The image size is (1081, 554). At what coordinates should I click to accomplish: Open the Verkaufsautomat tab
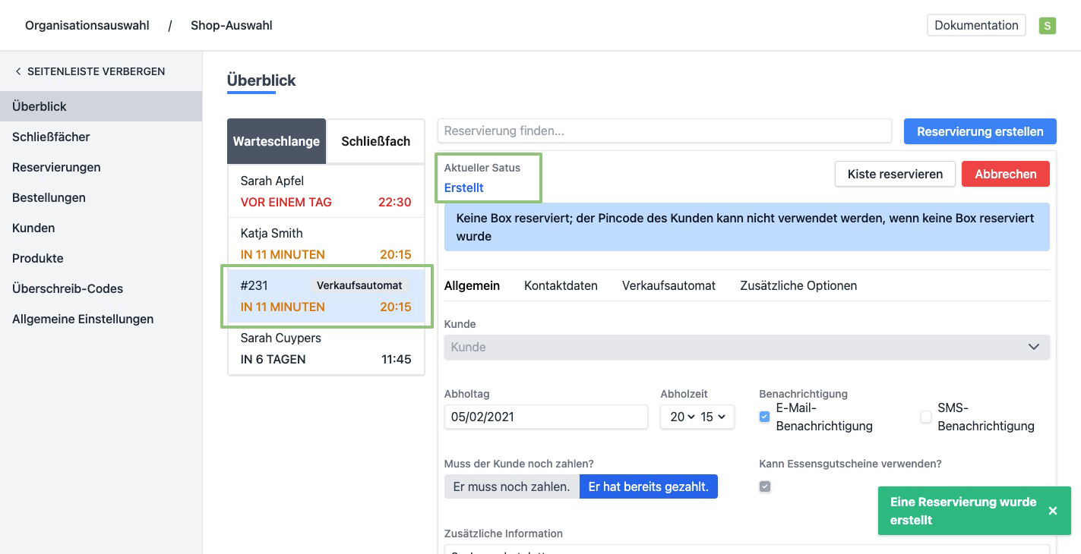tap(669, 285)
